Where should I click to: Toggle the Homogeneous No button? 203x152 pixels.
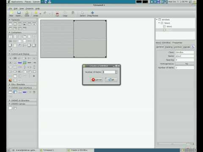pyautogui.click(x=184, y=64)
